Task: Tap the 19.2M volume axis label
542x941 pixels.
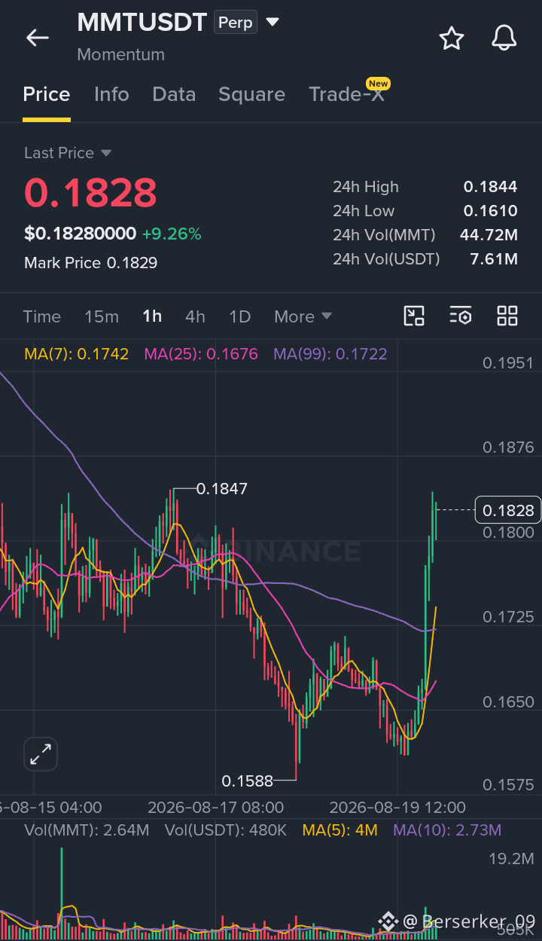Action: [x=511, y=859]
